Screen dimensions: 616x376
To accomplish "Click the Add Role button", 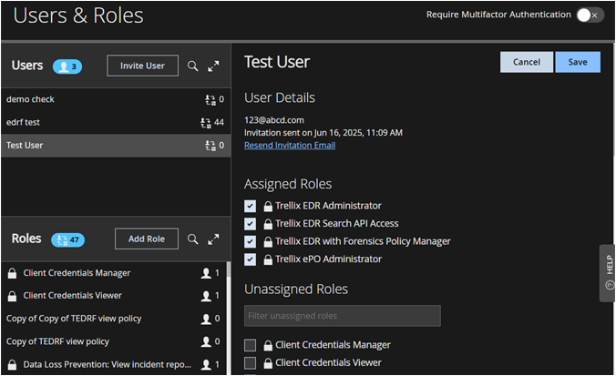I will pyautogui.click(x=147, y=239).
